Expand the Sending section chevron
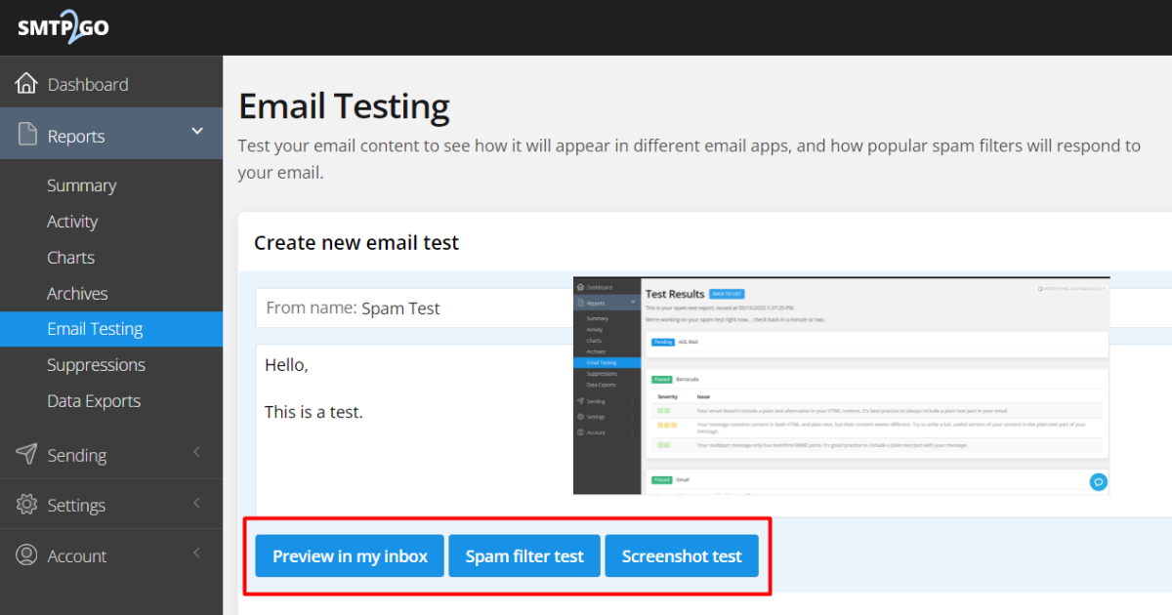Screen dimensions: 1172x615 (197, 452)
